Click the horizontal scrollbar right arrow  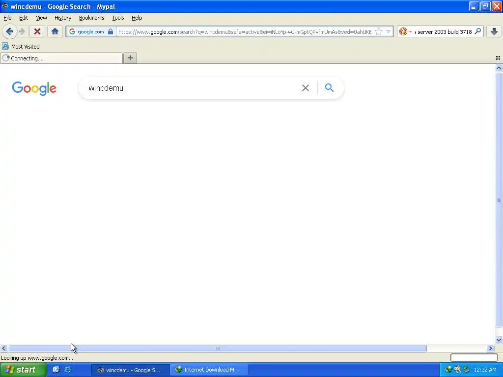490,348
